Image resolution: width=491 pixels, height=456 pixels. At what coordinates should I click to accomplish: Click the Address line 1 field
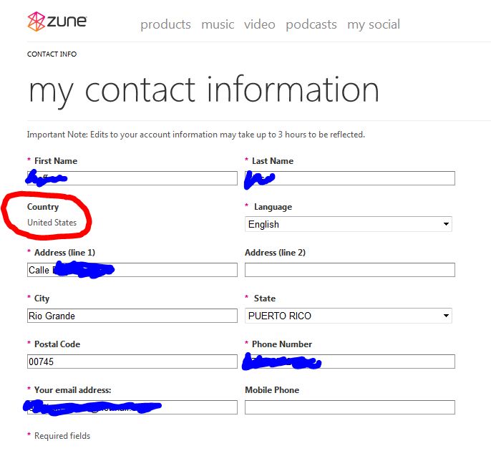click(132, 270)
